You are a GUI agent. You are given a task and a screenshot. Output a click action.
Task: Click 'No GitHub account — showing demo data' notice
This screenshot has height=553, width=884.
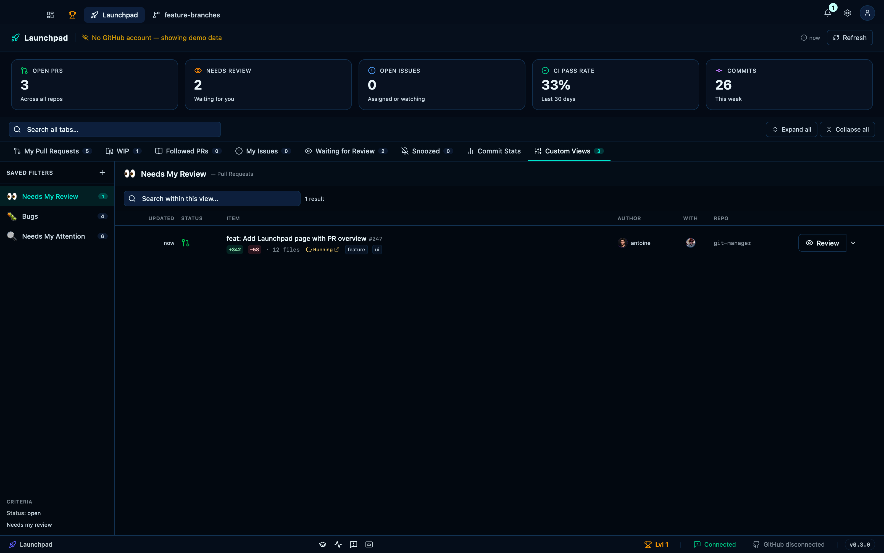pyautogui.click(x=152, y=38)
